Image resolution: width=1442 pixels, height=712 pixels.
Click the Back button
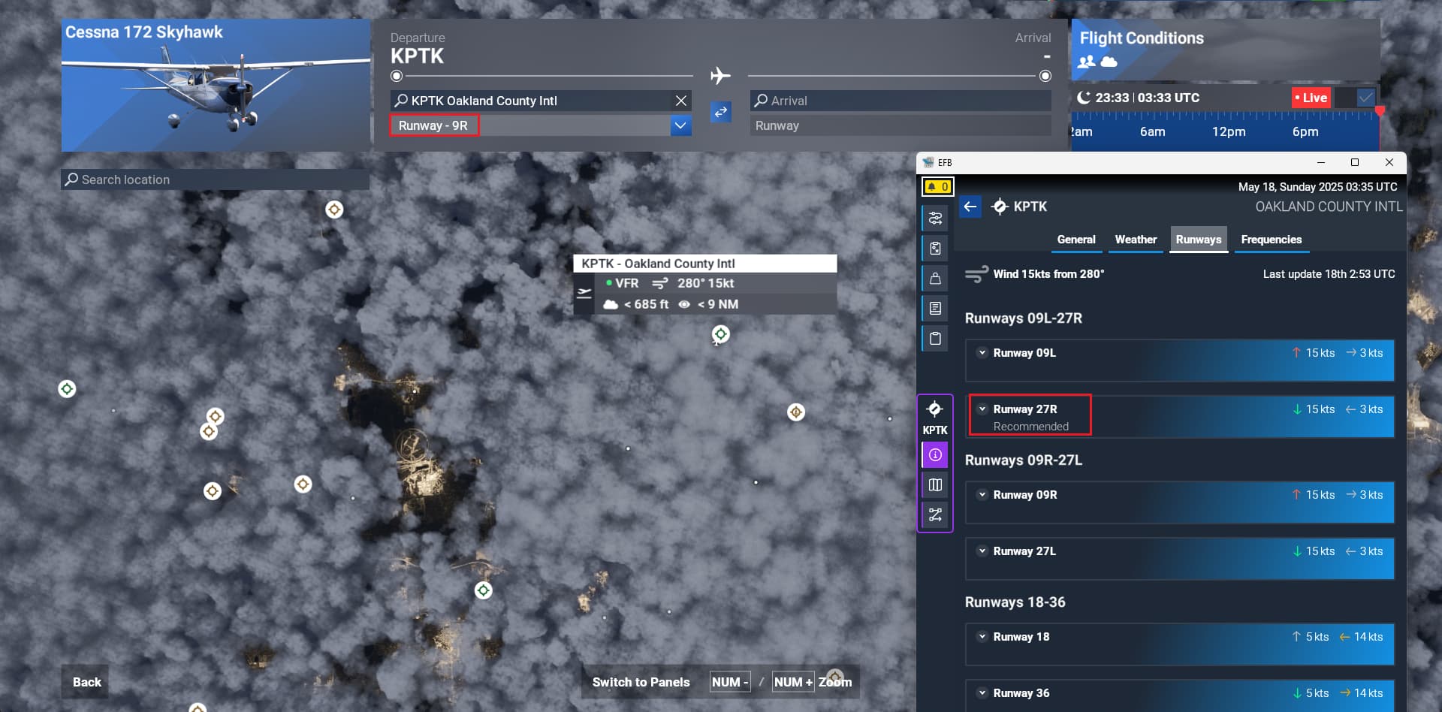(86, 682)
